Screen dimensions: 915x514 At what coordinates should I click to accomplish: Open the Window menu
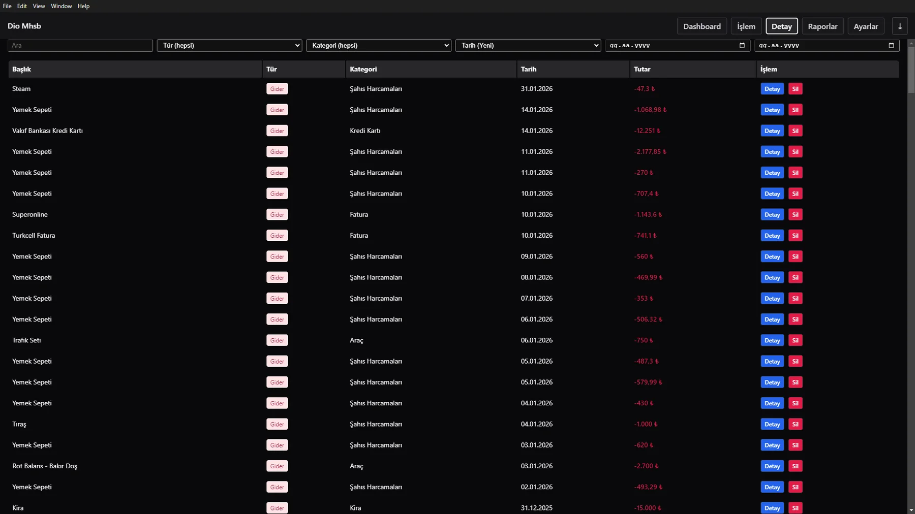(62, 6)
